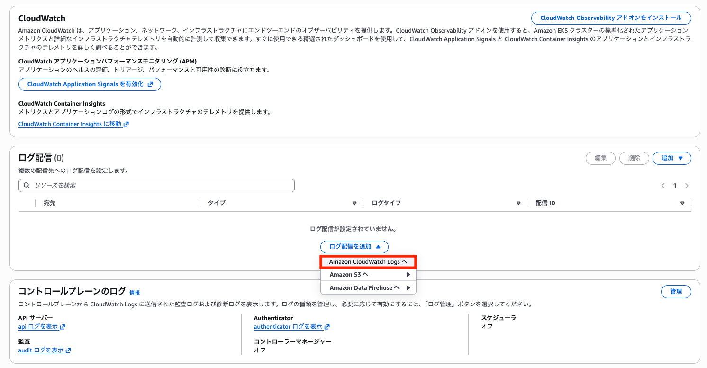Enable CloudWatch Application Signals
Viewport: 707px width, 368px height.
coord(90,84)
